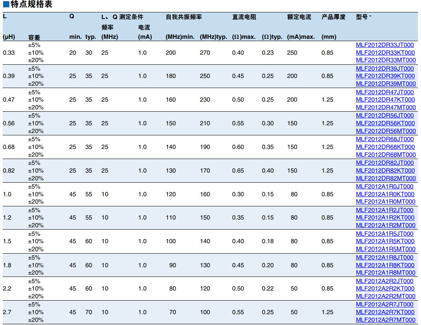Open the MLF2012DR33MT000 part link
Screen dimensions: 421x325
pos(386,60)
